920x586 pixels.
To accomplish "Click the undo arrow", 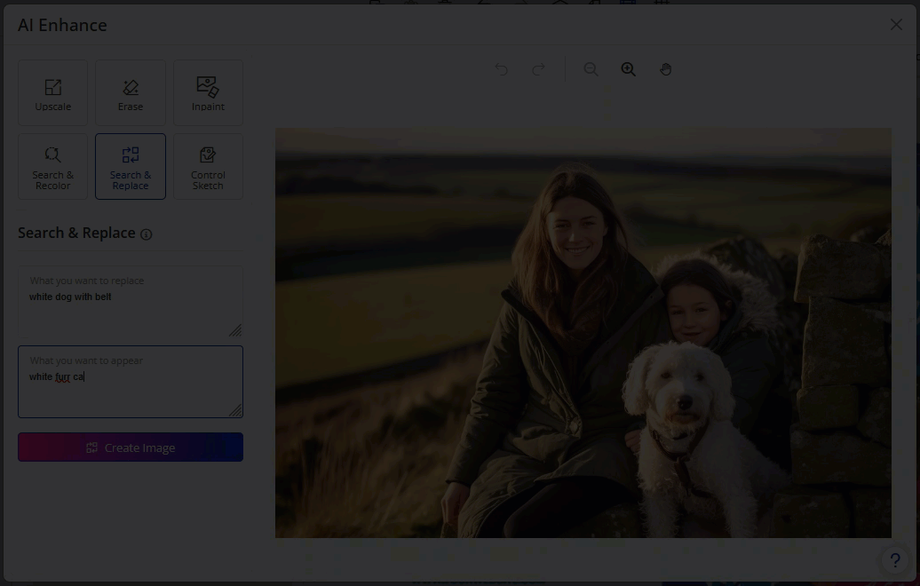I will [x=501, y=69].
